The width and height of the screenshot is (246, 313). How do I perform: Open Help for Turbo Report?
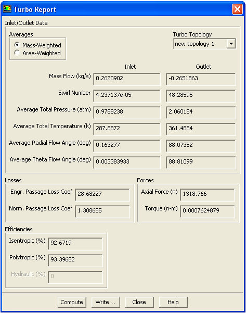coord(173,302)
